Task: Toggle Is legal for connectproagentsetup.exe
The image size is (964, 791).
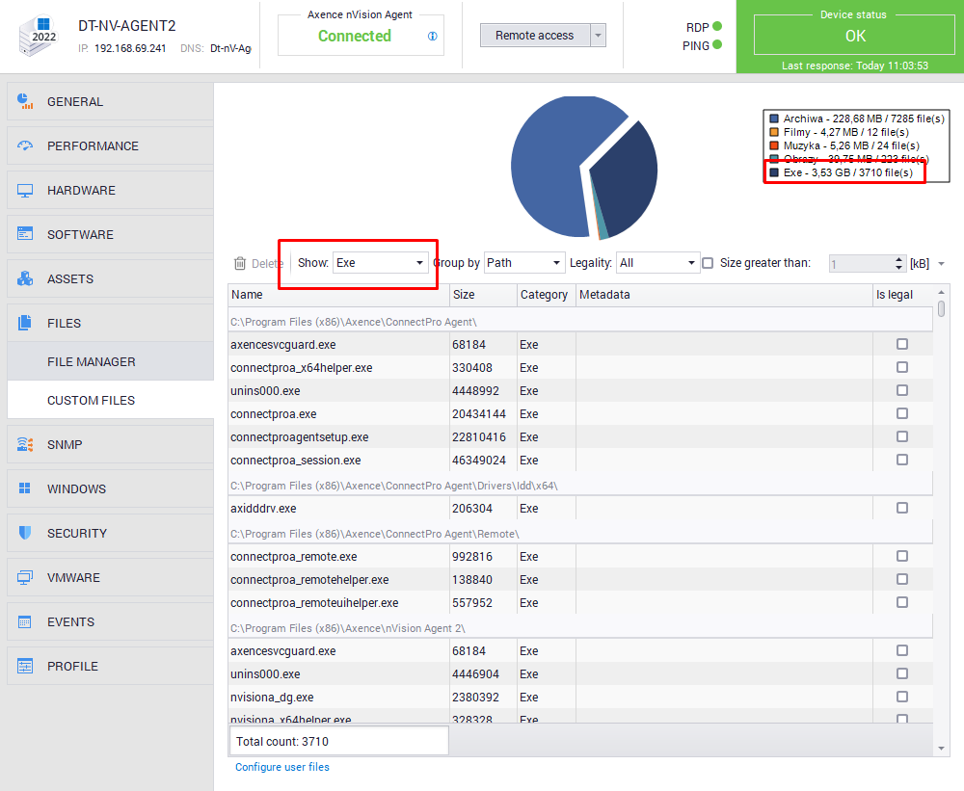Action: point(902,436)
